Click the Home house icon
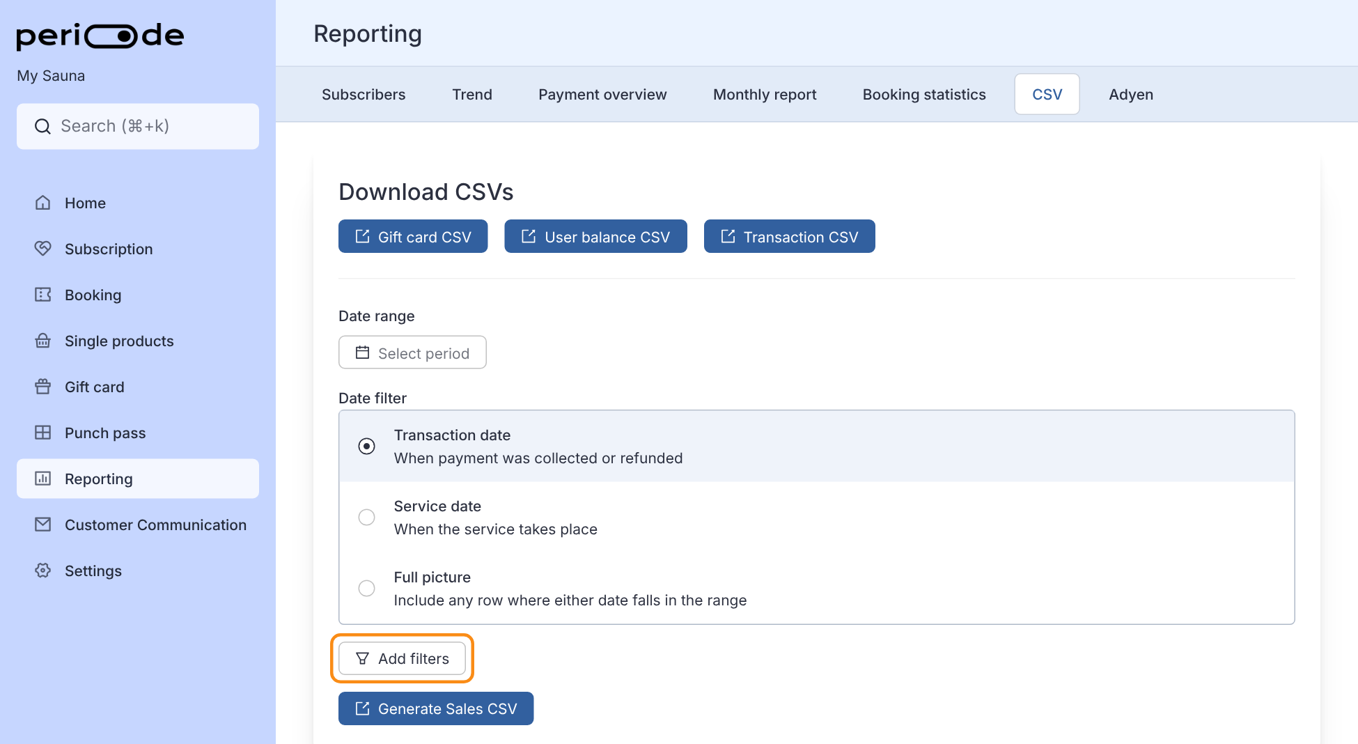This screenshot has height=744, width=1358. [43, 203]
